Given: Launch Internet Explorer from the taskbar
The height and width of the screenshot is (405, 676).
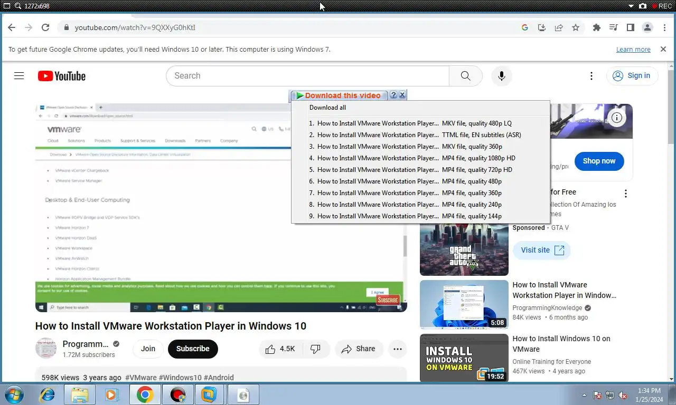Looking at the screenshot, I should 47,394.
